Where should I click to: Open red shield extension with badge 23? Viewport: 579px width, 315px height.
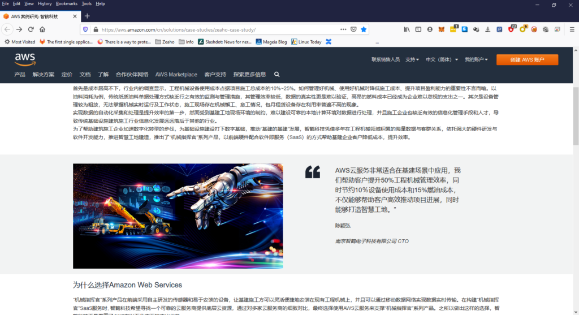(511, 29)
